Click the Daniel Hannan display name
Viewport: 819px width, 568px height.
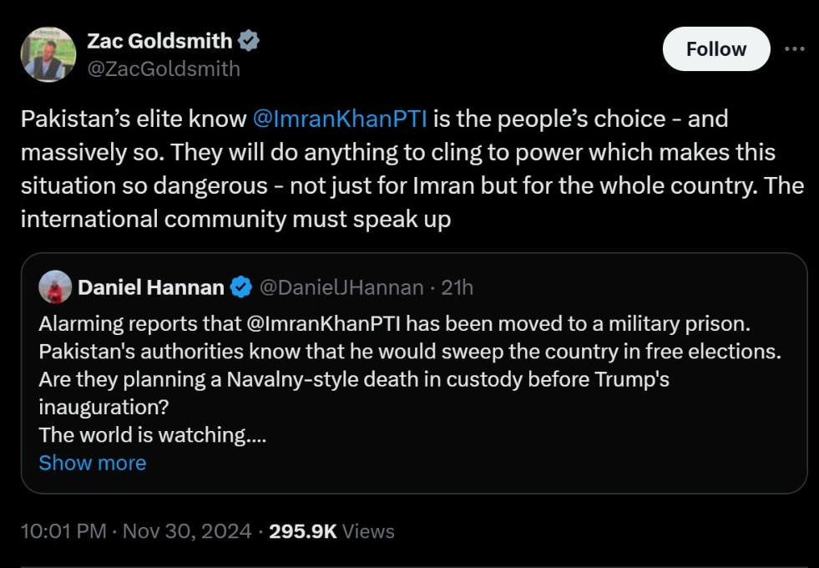coord(150,288)
